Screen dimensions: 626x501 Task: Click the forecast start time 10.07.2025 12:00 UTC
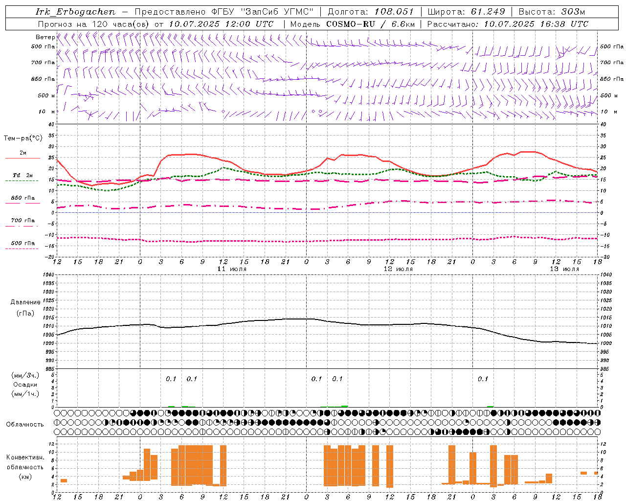pos(221,24)
